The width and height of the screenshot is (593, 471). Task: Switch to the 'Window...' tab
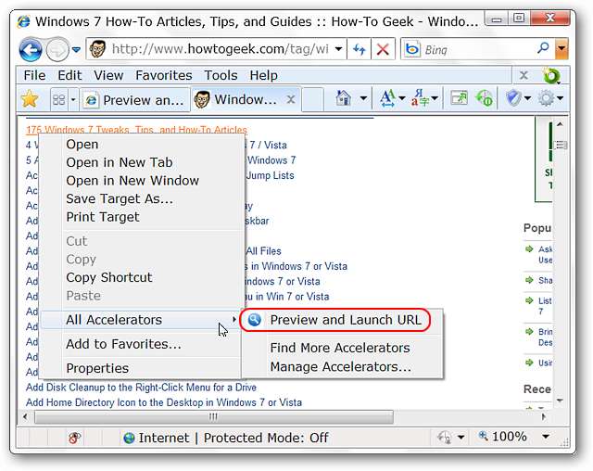click(x=238, y=99)
